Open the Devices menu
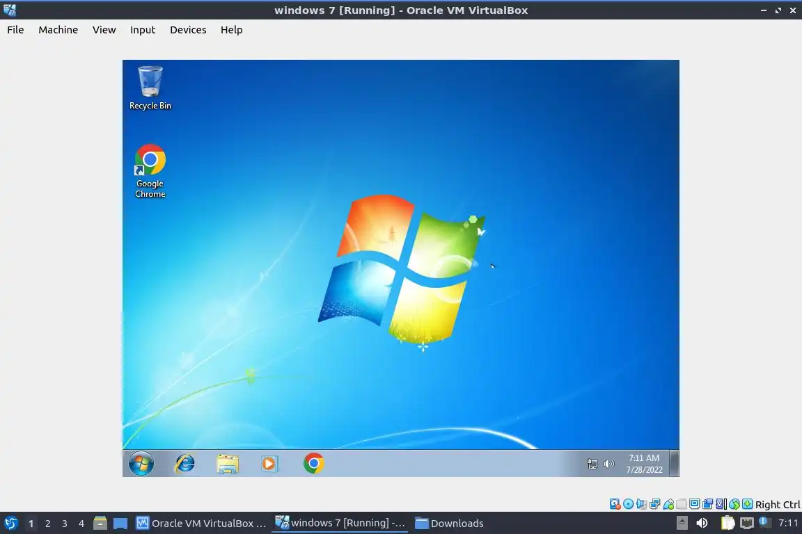802x534 pixels. coord(188,30)
